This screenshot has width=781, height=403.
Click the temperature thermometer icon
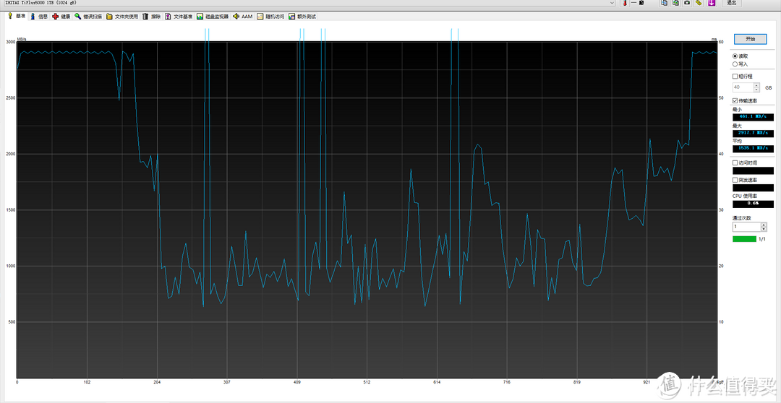coord(623,3)
